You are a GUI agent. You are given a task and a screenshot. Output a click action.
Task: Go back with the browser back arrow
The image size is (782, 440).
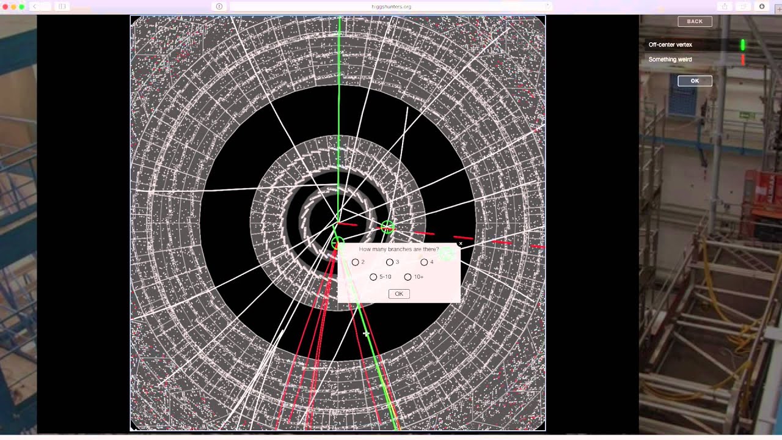click(34, 6)
